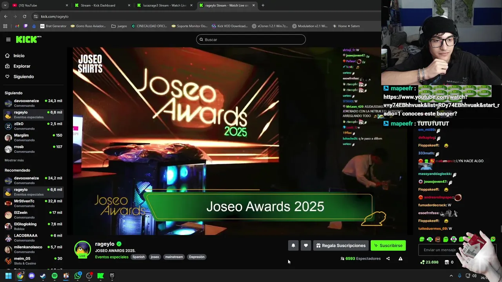The height and width of the screenshot is (282, 502).
Task: Click the Eventos especiales category link
Action: click(x=112, y=257)
